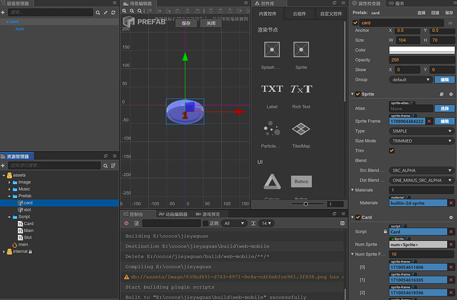The image size is (457, 300).
Task: Open the Sprite Type SIMPLE dropdown
Action: pos(422,131)
